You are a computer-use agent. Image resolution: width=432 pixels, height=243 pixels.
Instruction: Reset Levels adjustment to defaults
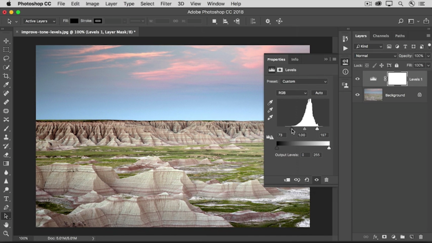pos(307,180)
